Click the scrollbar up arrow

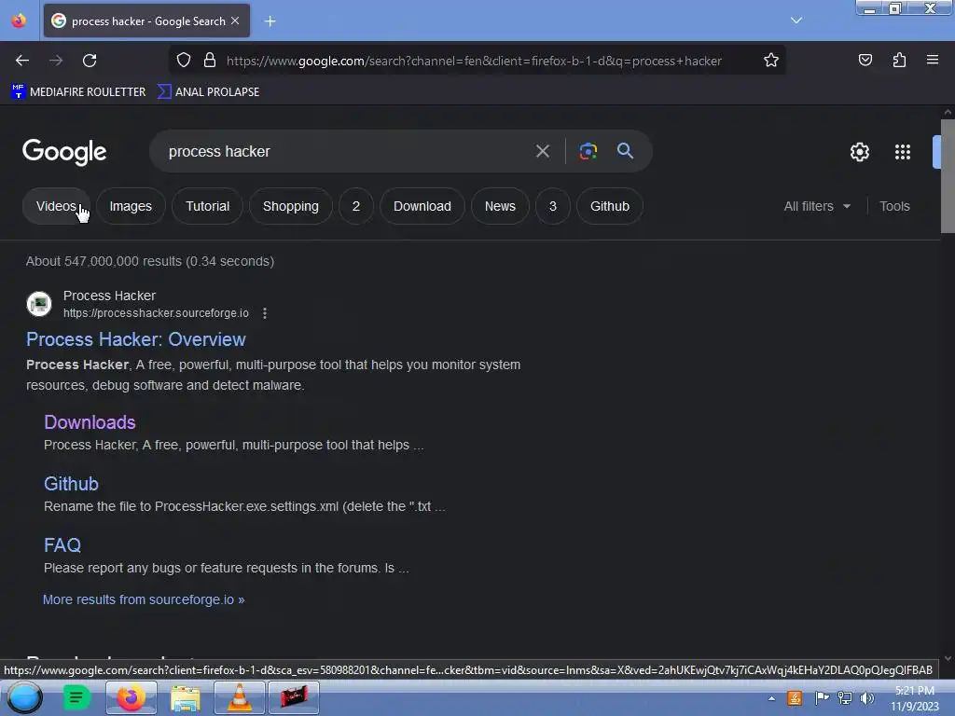[948, 112]
